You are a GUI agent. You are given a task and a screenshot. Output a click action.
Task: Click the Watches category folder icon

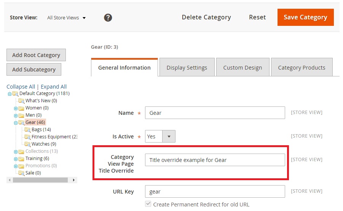27,144
